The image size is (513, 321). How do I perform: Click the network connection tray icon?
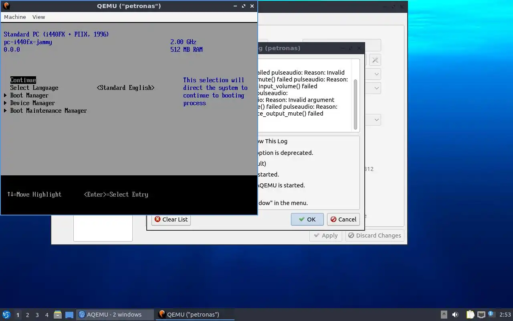click(x=481, y=315)
